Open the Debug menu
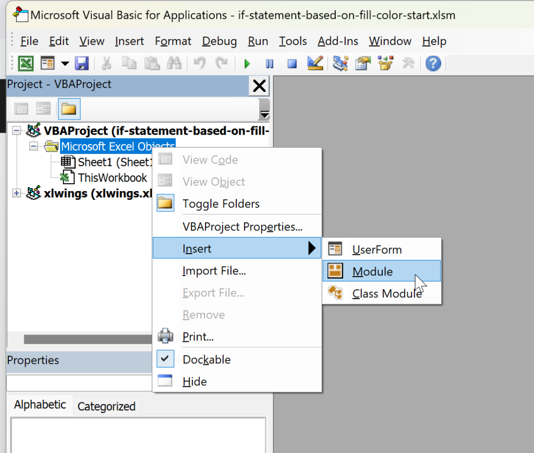Screen dimensions: 534x453 (x=219, y=41)
